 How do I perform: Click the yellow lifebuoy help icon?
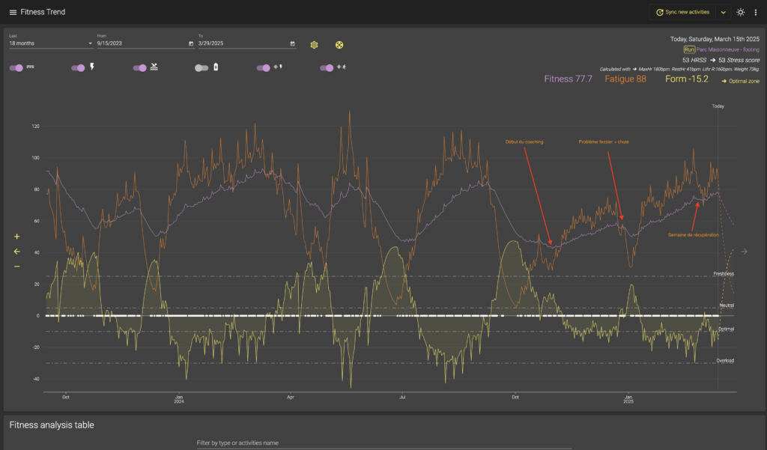pyautogui.click(x=339, y=45)
